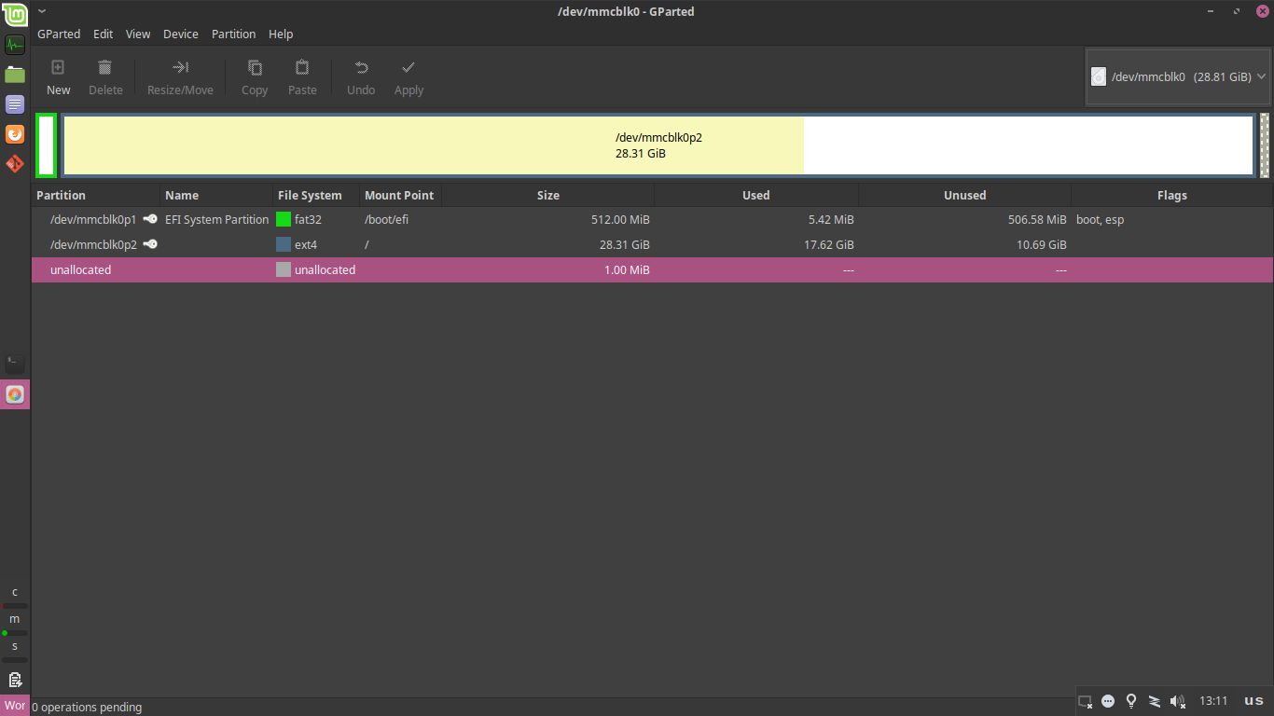Open the display tray icon

point(1085,701)
